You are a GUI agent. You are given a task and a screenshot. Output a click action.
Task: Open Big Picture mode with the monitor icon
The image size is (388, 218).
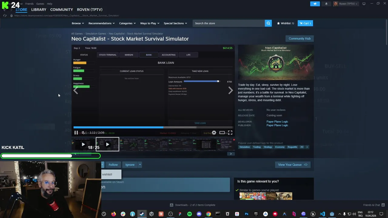tap(364, 4)
